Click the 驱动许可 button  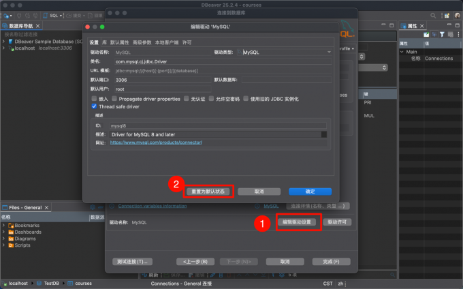point(337,222)
